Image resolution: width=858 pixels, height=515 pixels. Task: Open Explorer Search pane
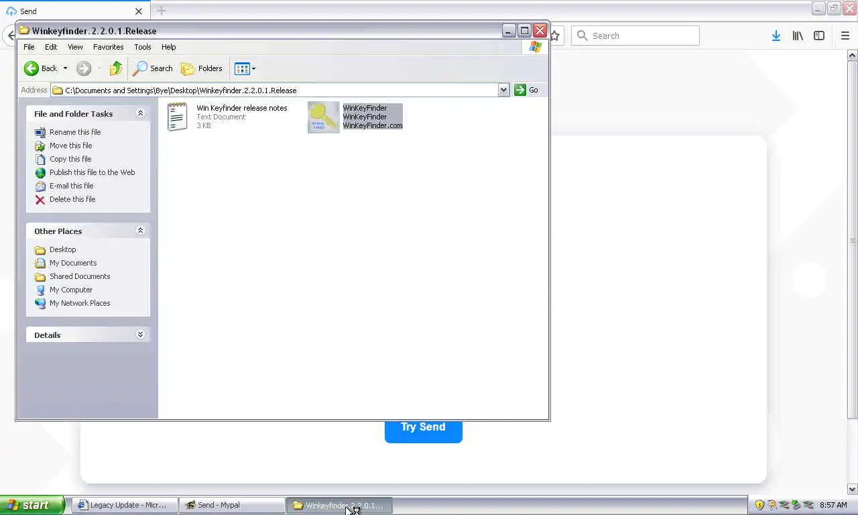point(153,68)
